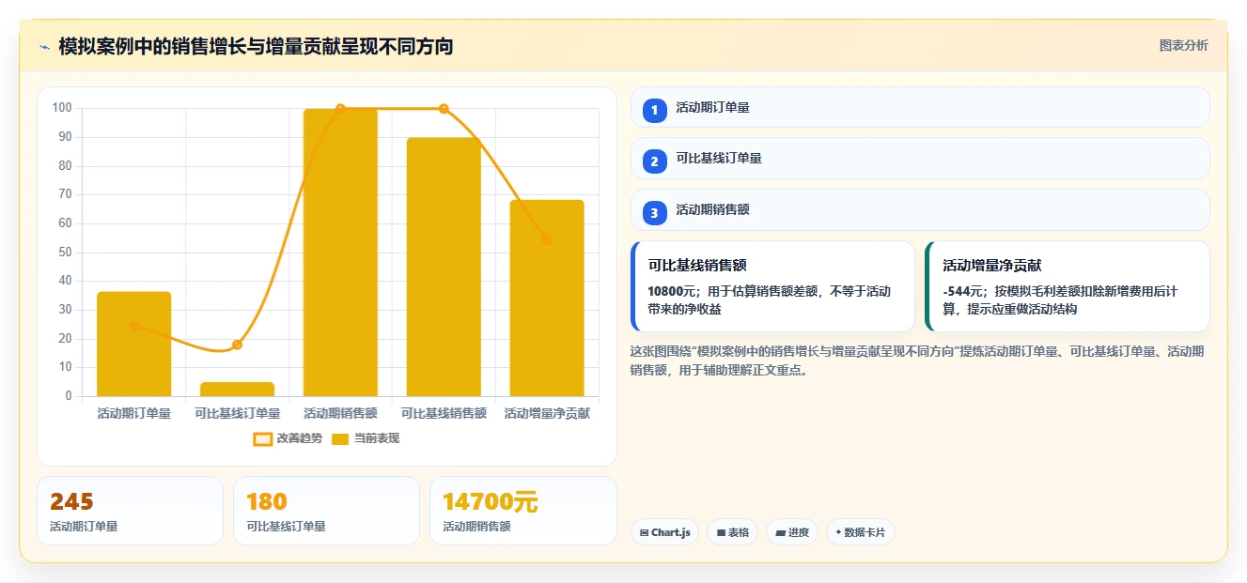This screenshot has height=583, width=1247.
Task: Click the 改善趋势 legend text
Action: [300, 438]
